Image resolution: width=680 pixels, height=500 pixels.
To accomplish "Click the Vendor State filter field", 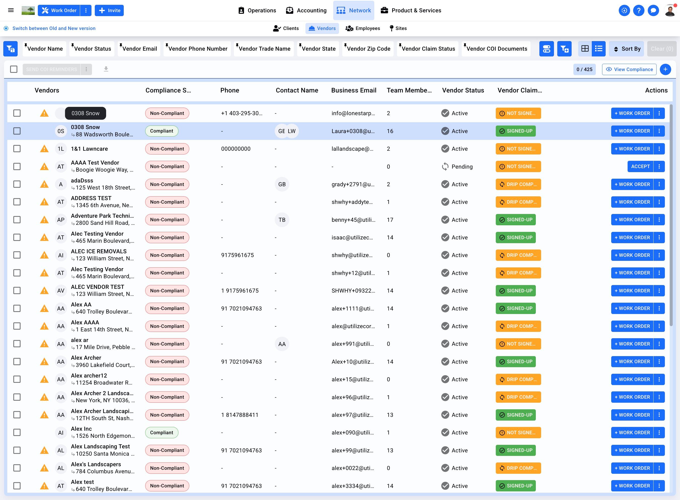I will click(318, 49).
